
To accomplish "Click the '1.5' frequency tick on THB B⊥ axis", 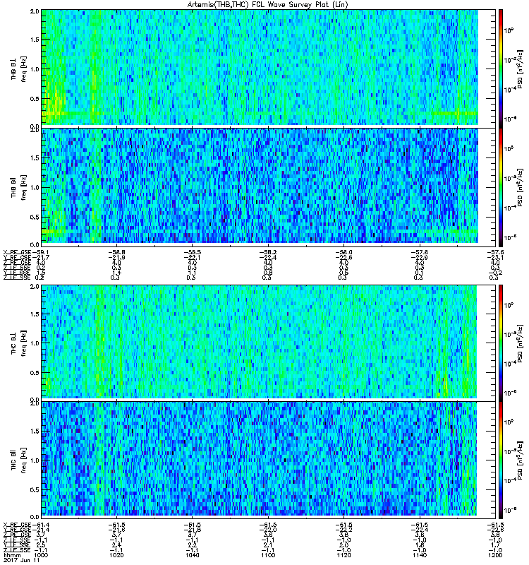I will point(35,40).
